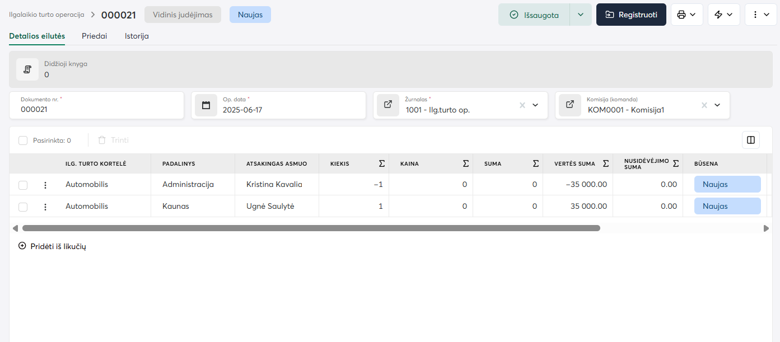
Task: Open the print icon menu
Action: pos(686,15)
